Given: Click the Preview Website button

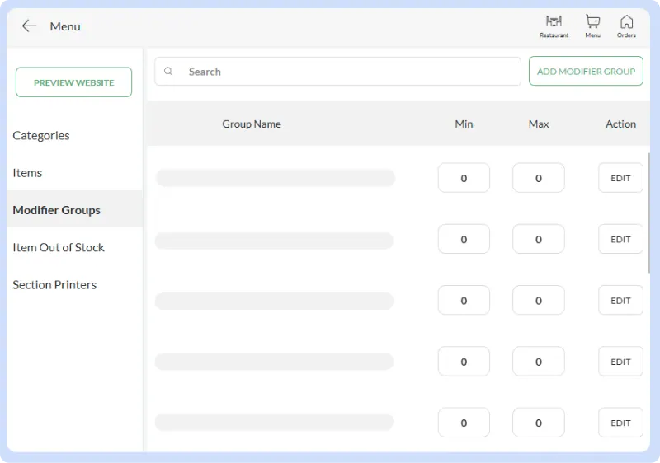Looking at the screenshot, I should pos(73,82).
